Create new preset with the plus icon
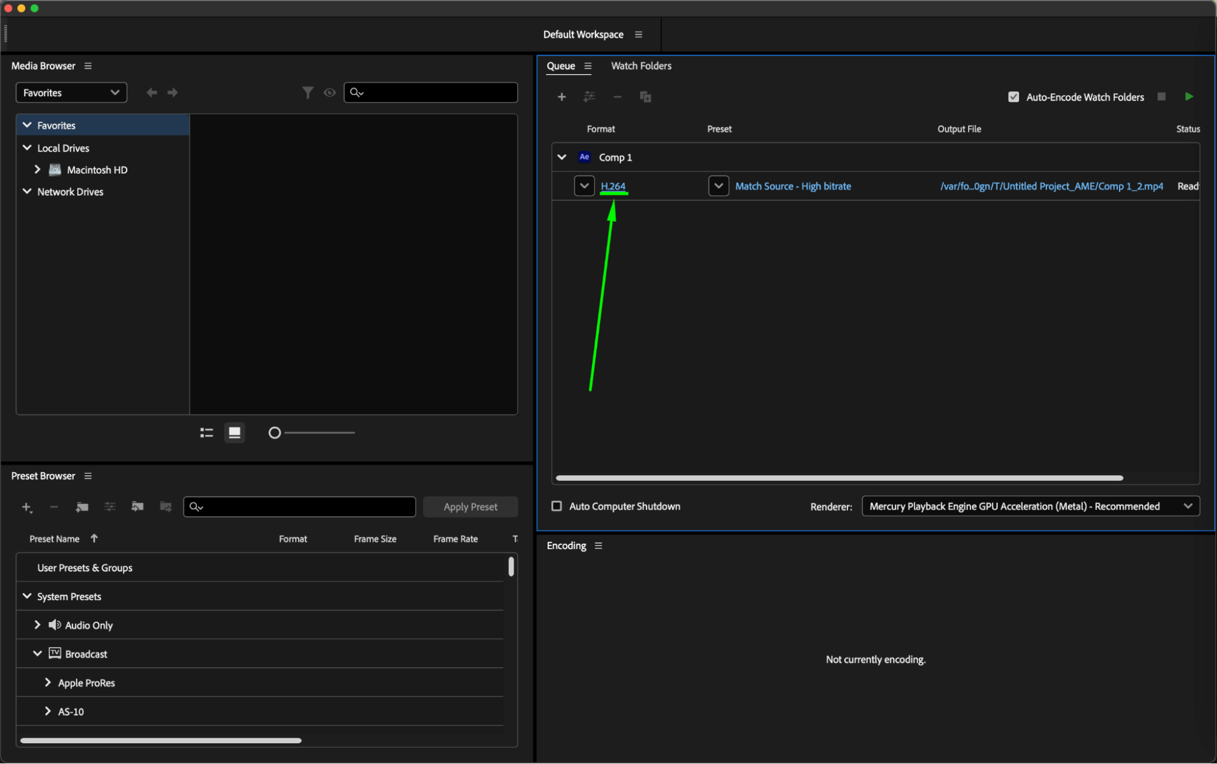This screenshot has height=764, width=1217. (26, 506)
